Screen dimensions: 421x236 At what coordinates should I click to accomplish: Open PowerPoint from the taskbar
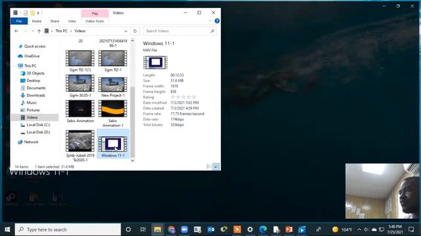click(289, 229)
